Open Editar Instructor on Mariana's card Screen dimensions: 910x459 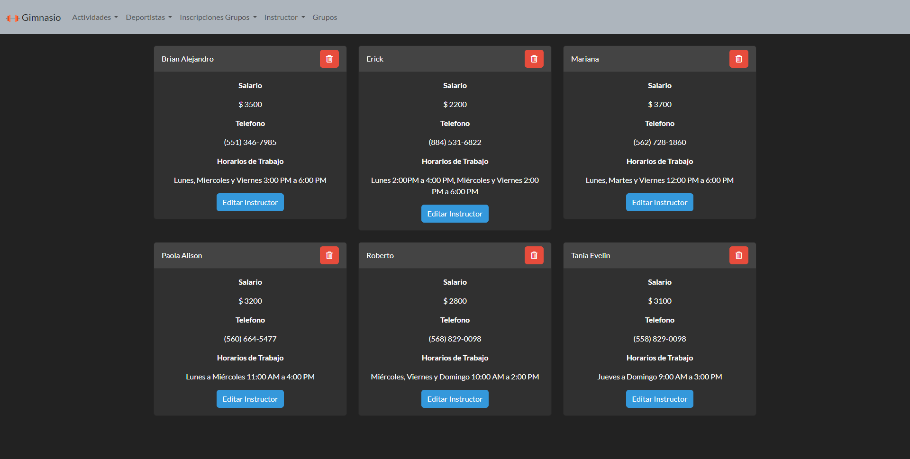pyautogui.click(x=660, y=202)
